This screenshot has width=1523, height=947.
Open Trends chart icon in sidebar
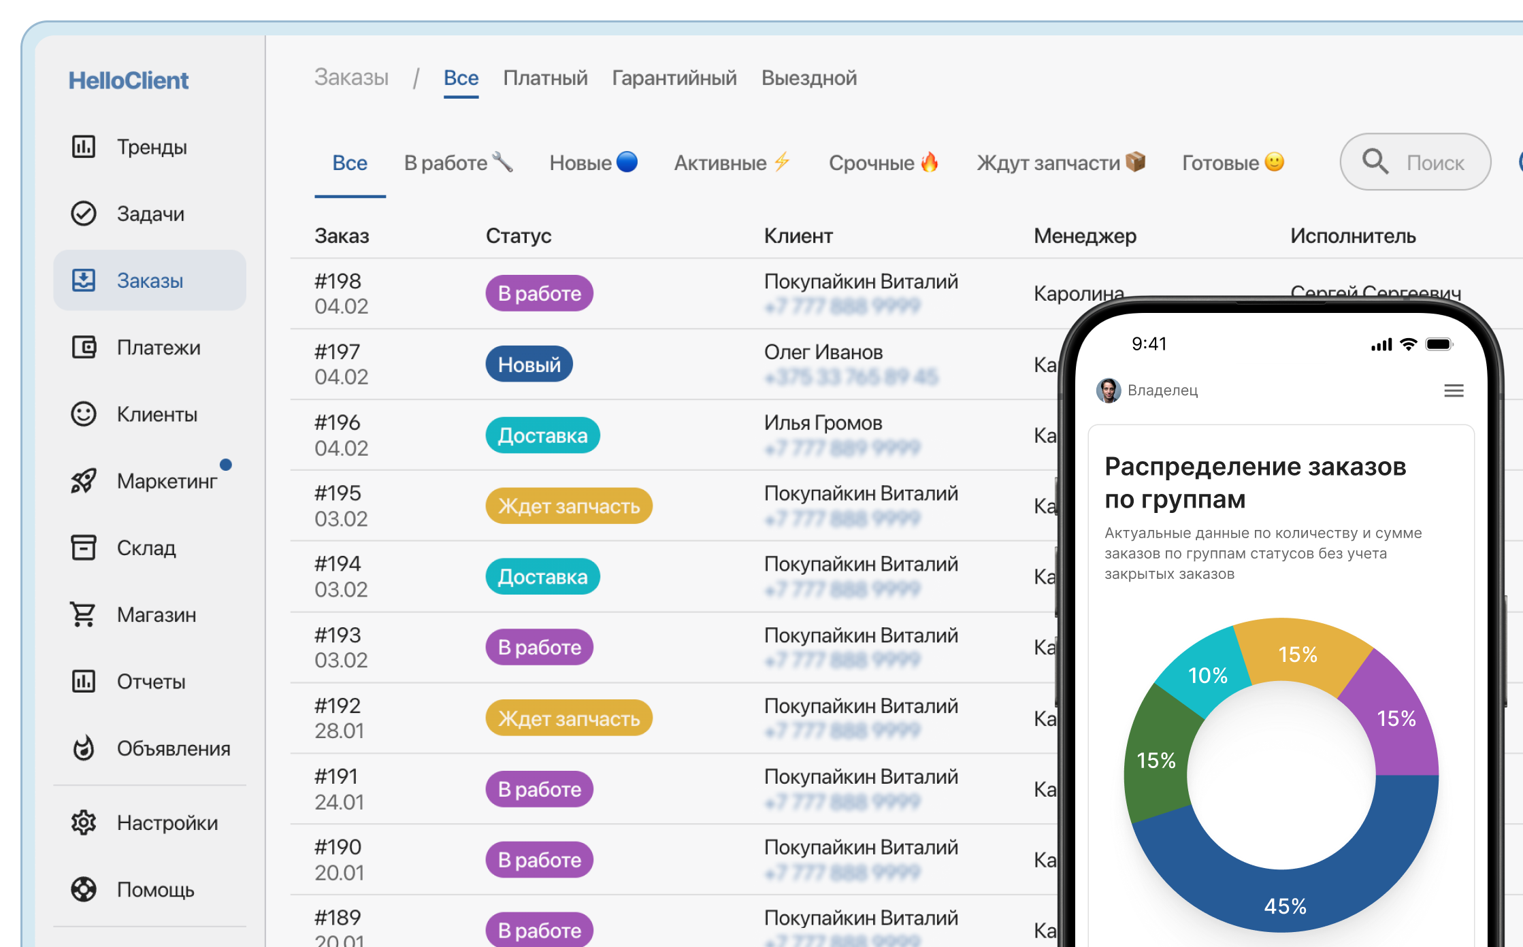coord(84,146)
